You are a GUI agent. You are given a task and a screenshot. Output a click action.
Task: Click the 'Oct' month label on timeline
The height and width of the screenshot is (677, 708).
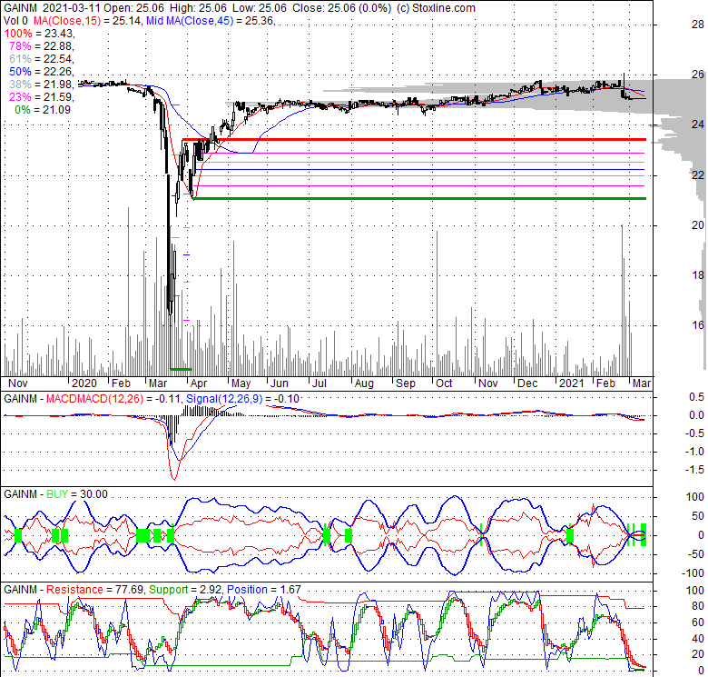pos(444,383)
